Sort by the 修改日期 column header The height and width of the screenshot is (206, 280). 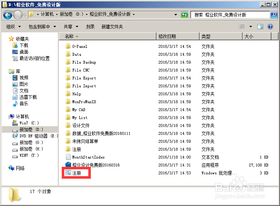click(x=178, y=36)
